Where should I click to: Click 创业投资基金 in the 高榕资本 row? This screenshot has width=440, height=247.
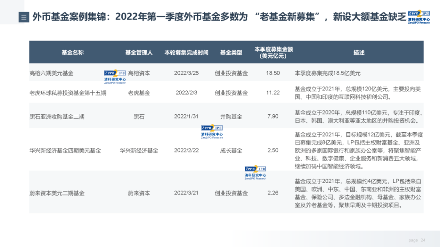click(x=231, y=73)
